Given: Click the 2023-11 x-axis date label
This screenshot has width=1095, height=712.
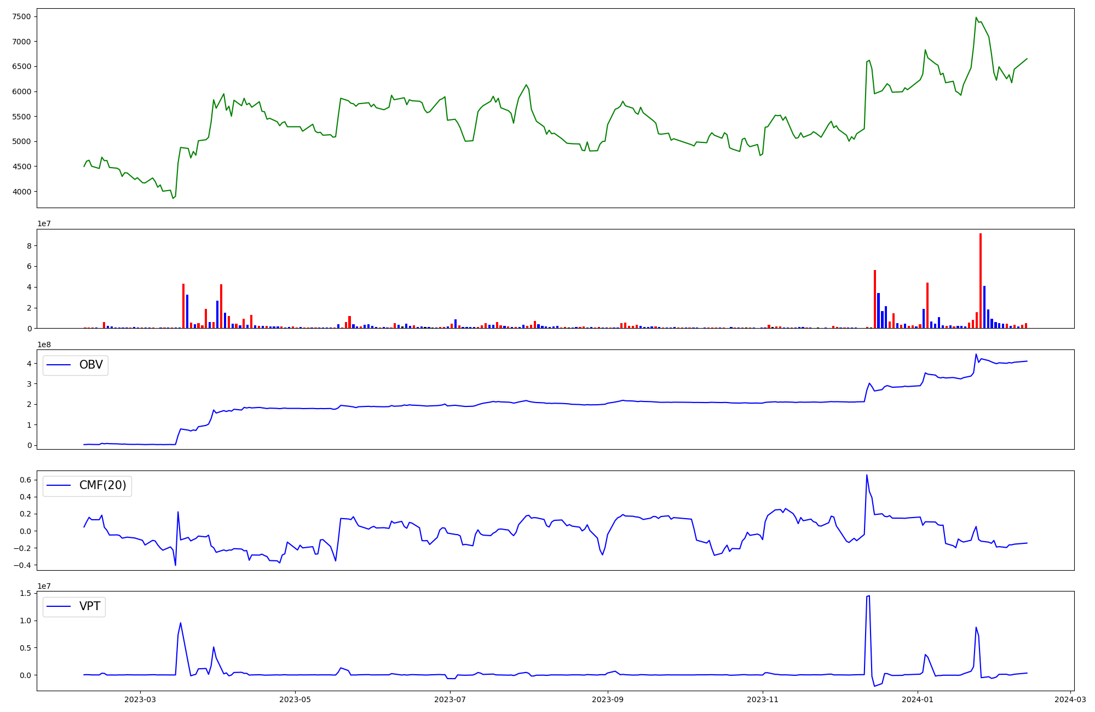Looking at the screenshot, I should click(x=763, y=699).
